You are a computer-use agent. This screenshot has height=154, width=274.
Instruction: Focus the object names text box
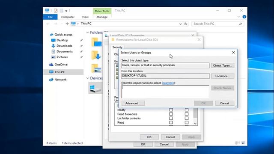(165, 92)
